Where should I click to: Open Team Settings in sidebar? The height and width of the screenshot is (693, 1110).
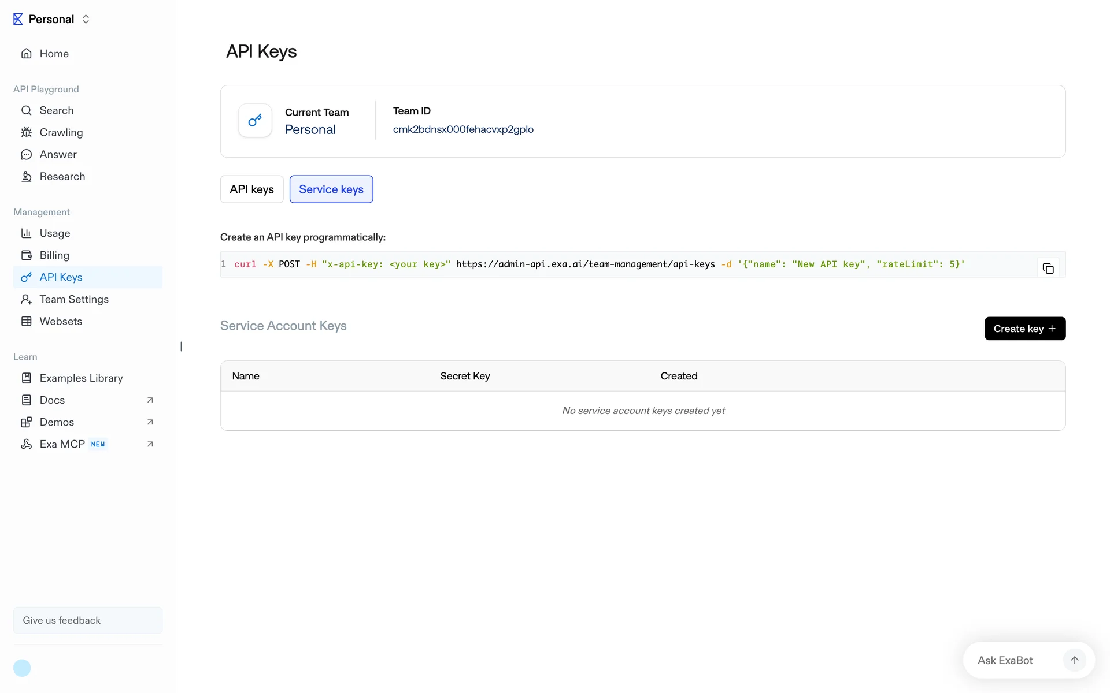click(x=74, y=299)
